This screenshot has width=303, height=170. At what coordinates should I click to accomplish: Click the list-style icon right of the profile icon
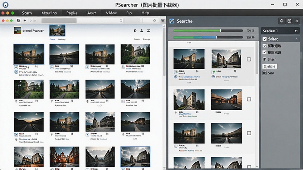tap(148, 31)
